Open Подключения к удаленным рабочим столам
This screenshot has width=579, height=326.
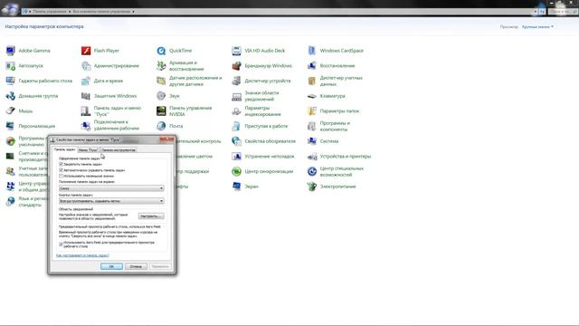[110, 126]
